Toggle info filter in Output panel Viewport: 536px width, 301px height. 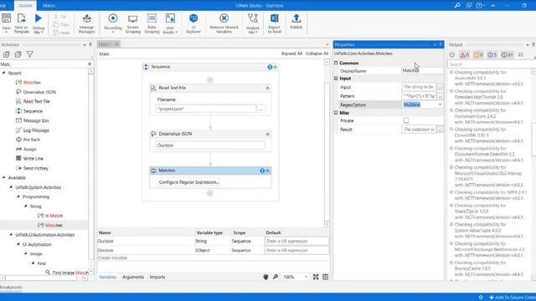click(x=492, y=54)
